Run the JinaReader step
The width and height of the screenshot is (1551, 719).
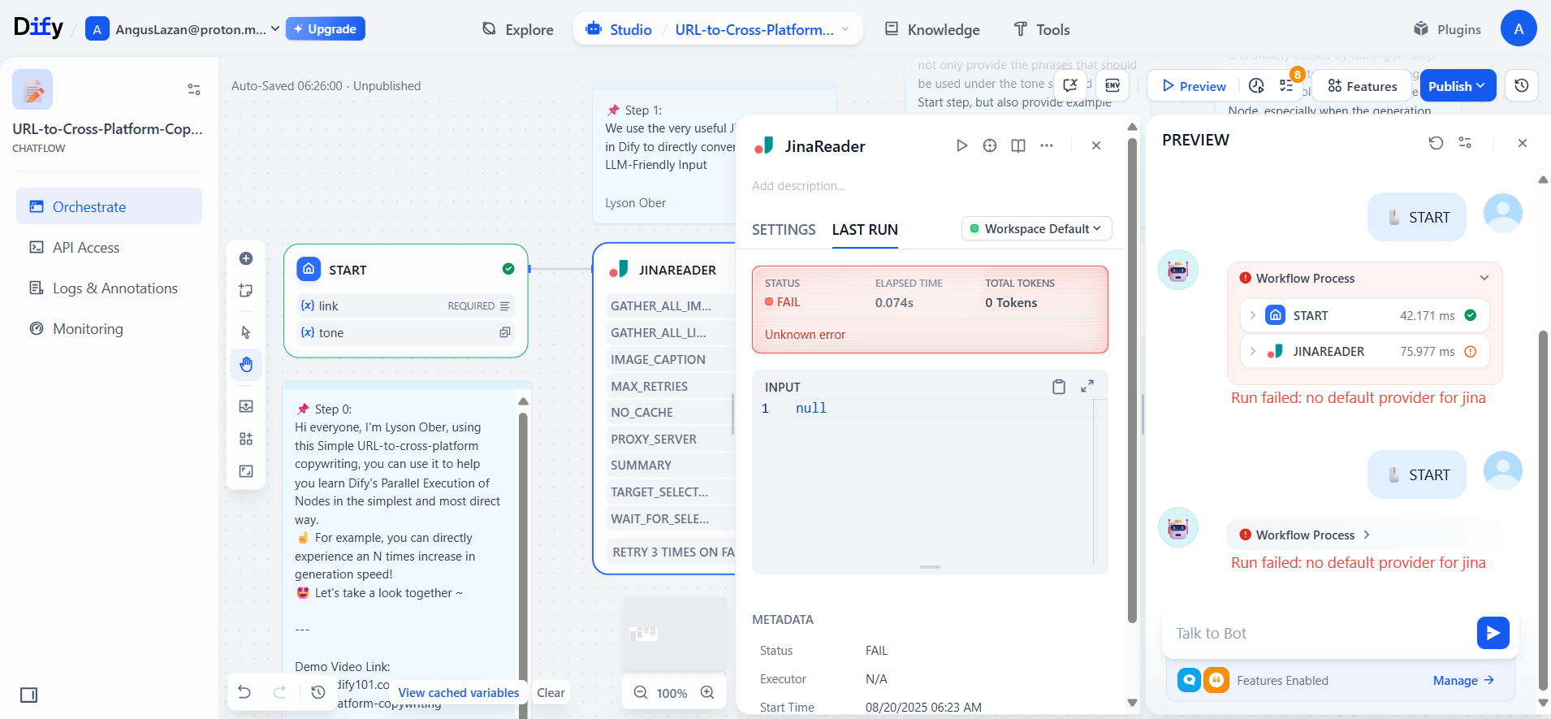coord(962,146)
